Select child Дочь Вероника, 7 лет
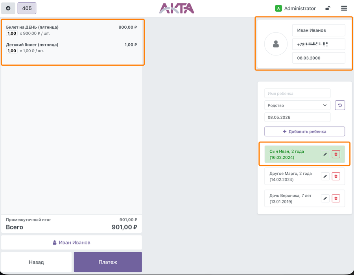This screenshot has height=275, width=354. [x=304, y=198]
